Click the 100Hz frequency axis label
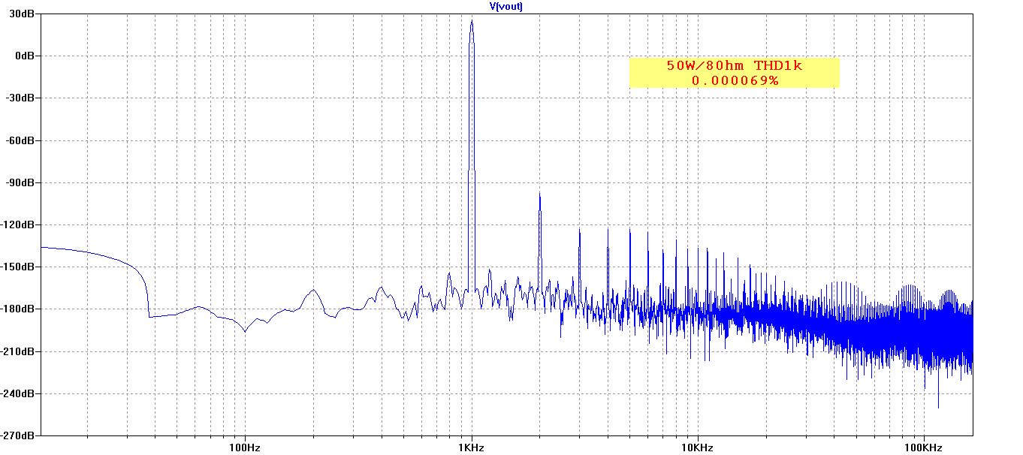 [x=245, y=447]
